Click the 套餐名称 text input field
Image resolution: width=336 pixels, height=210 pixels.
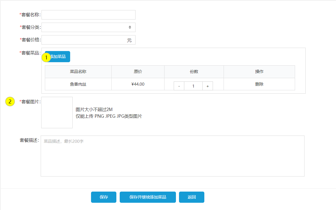click(x=88, y=15)
